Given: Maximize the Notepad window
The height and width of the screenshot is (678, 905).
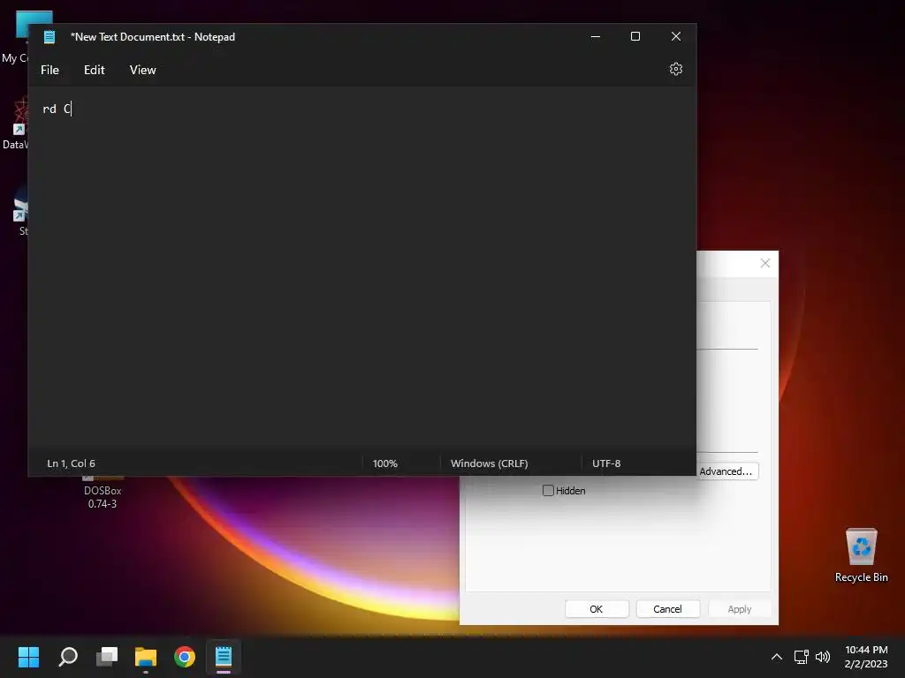Looking at the screenshot, I should click(x=635, y=36).
